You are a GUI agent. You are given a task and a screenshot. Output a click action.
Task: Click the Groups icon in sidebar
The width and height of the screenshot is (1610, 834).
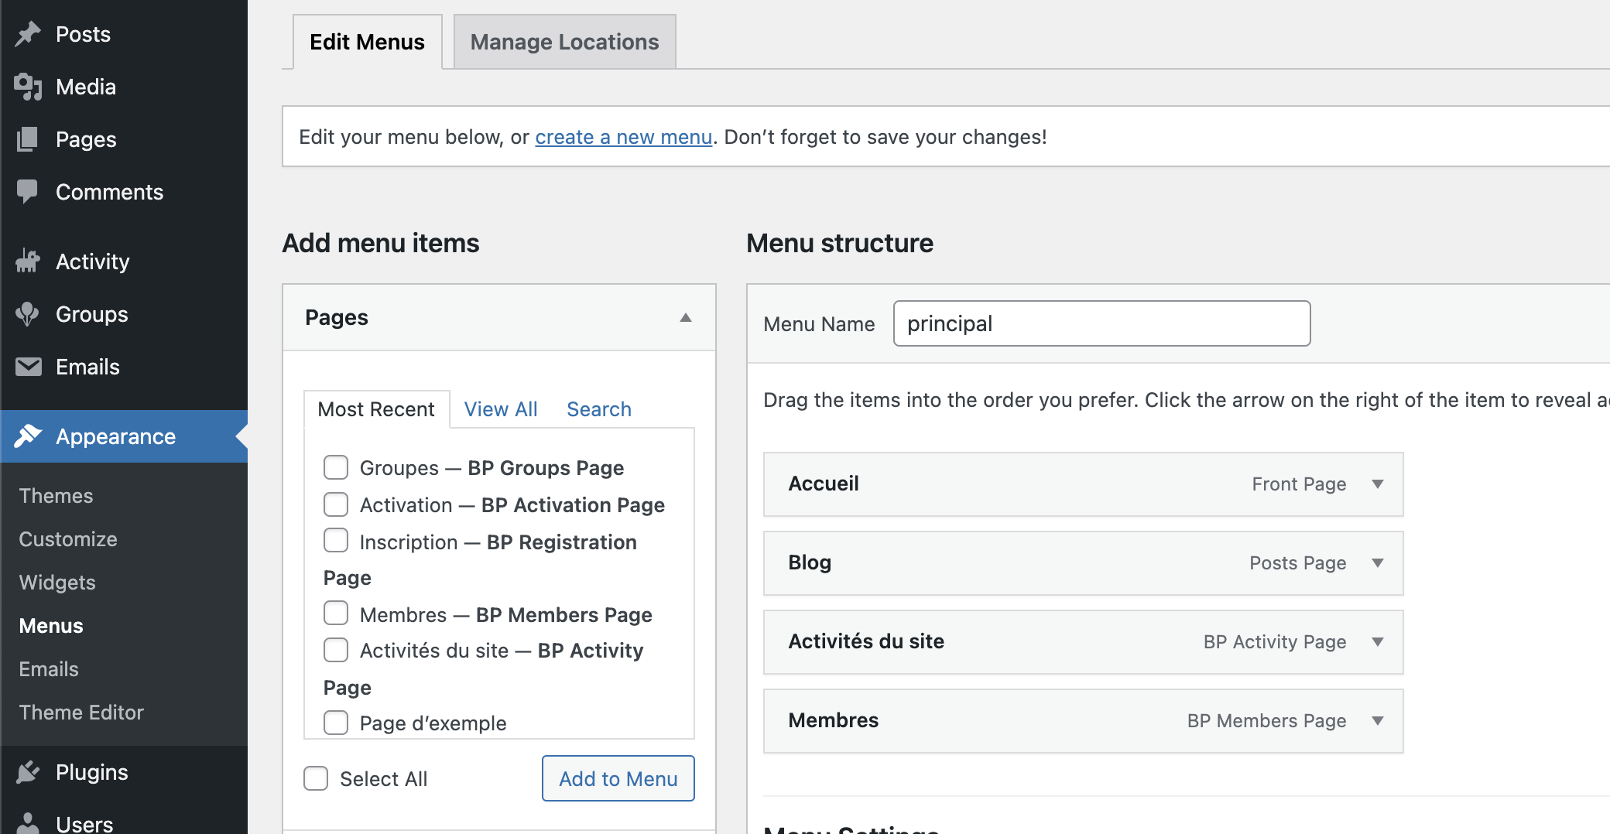click(28, 314)
